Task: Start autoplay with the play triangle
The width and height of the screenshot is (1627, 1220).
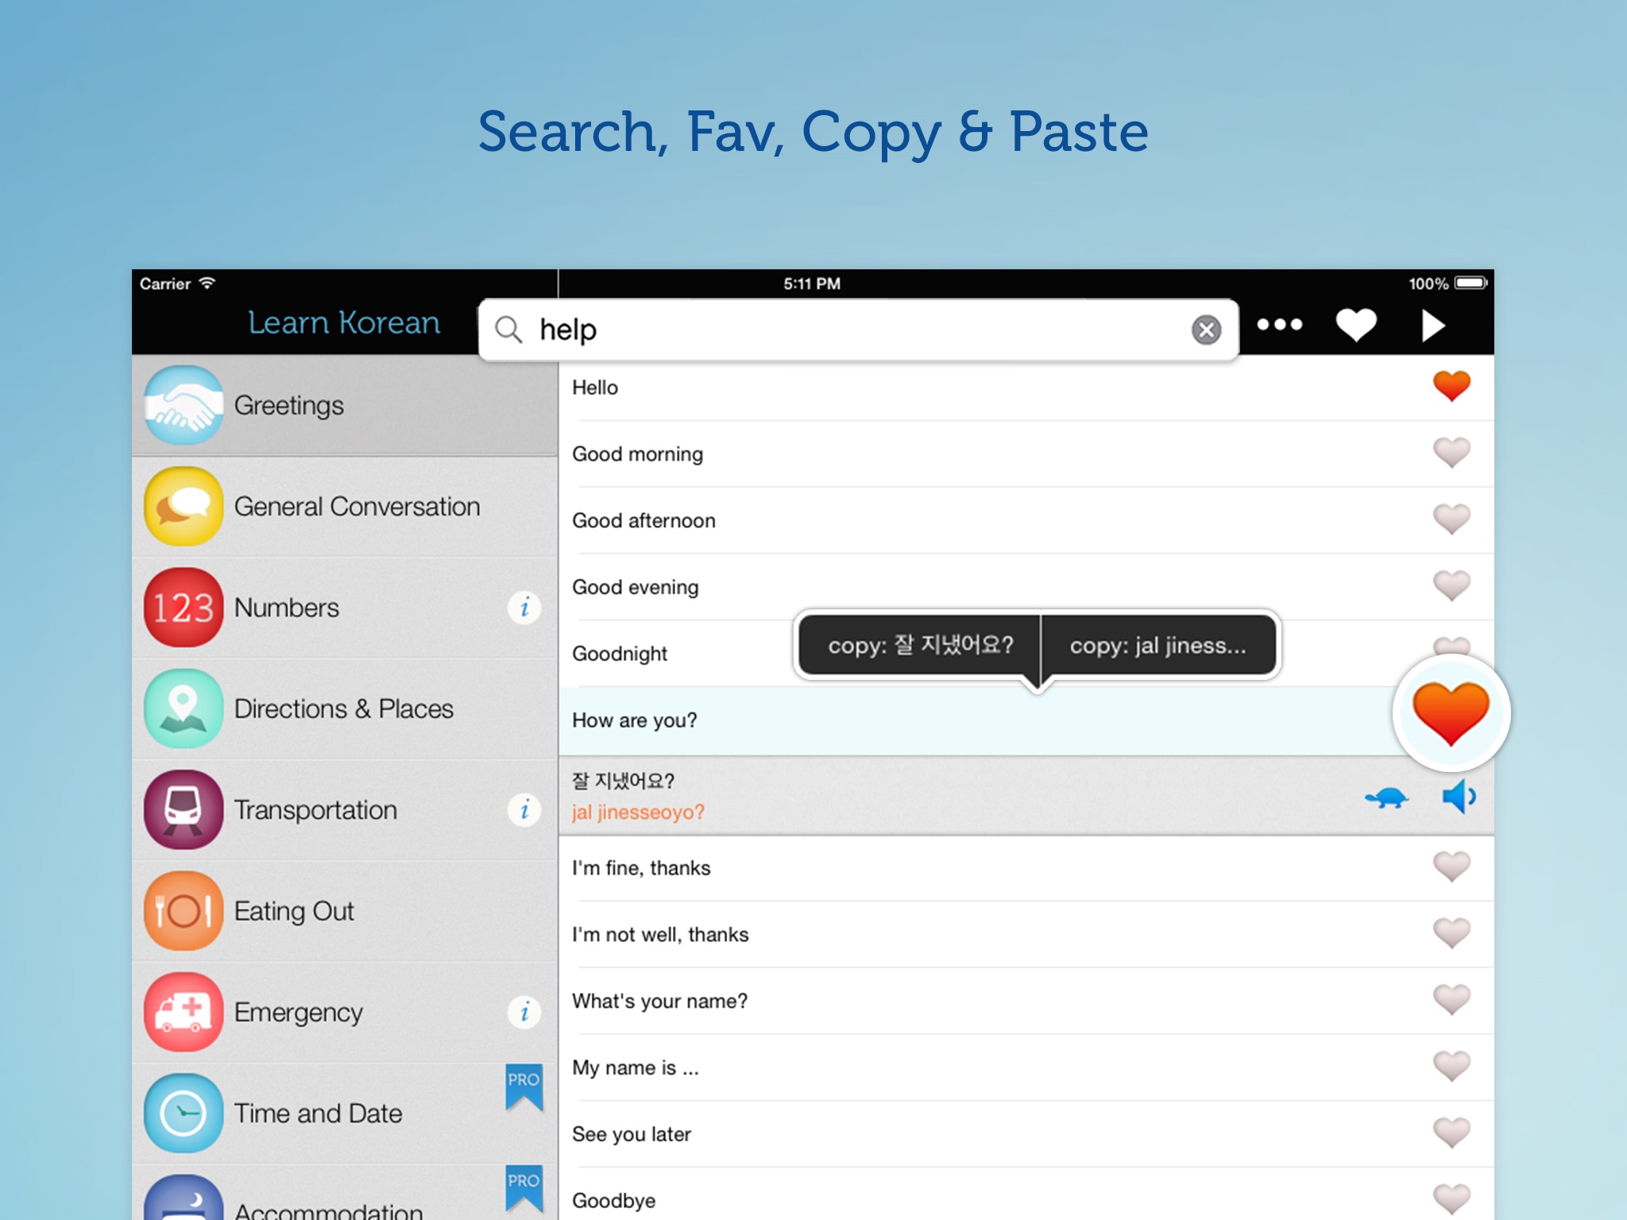Action: (x=1432, y=325)
